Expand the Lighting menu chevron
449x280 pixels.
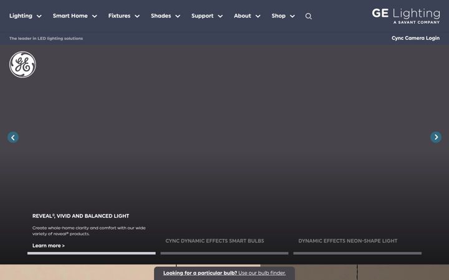pyautogui.click(x=39, y=16)
